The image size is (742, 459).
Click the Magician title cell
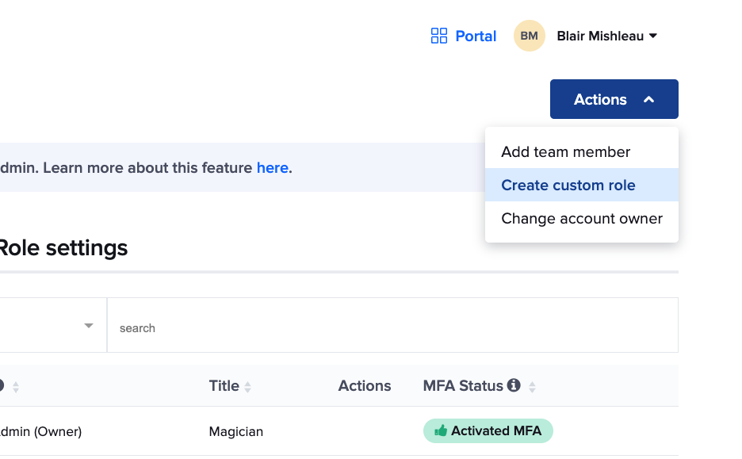(x=235, y=431)
